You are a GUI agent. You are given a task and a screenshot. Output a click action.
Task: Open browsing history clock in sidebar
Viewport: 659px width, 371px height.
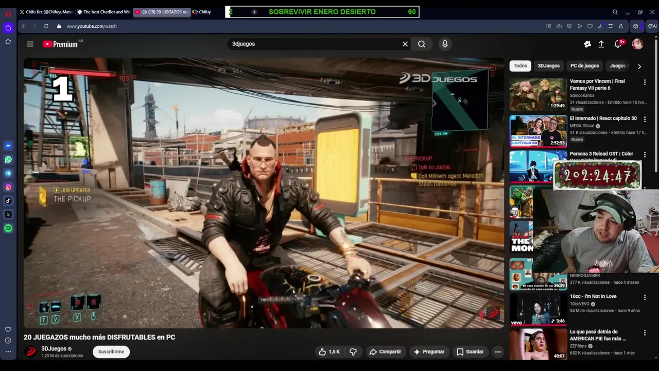8,341
